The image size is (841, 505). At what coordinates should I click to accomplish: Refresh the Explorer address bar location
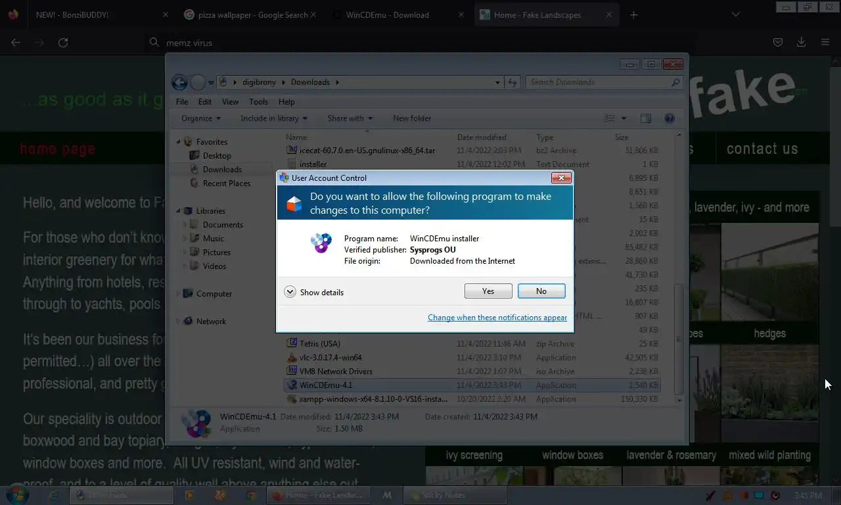tap(512, 82)
